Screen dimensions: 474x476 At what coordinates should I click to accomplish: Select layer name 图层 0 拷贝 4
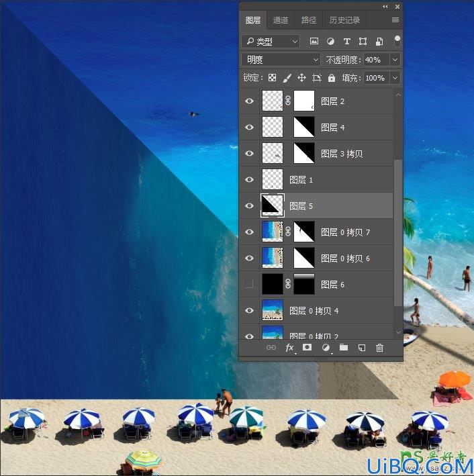[x=314, y=311]
